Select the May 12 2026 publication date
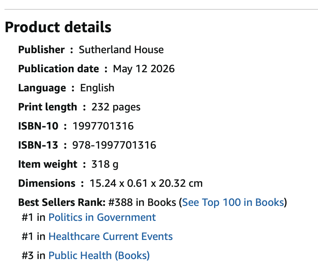The width and height of the screenshot is (318, 274). point(144,69)
